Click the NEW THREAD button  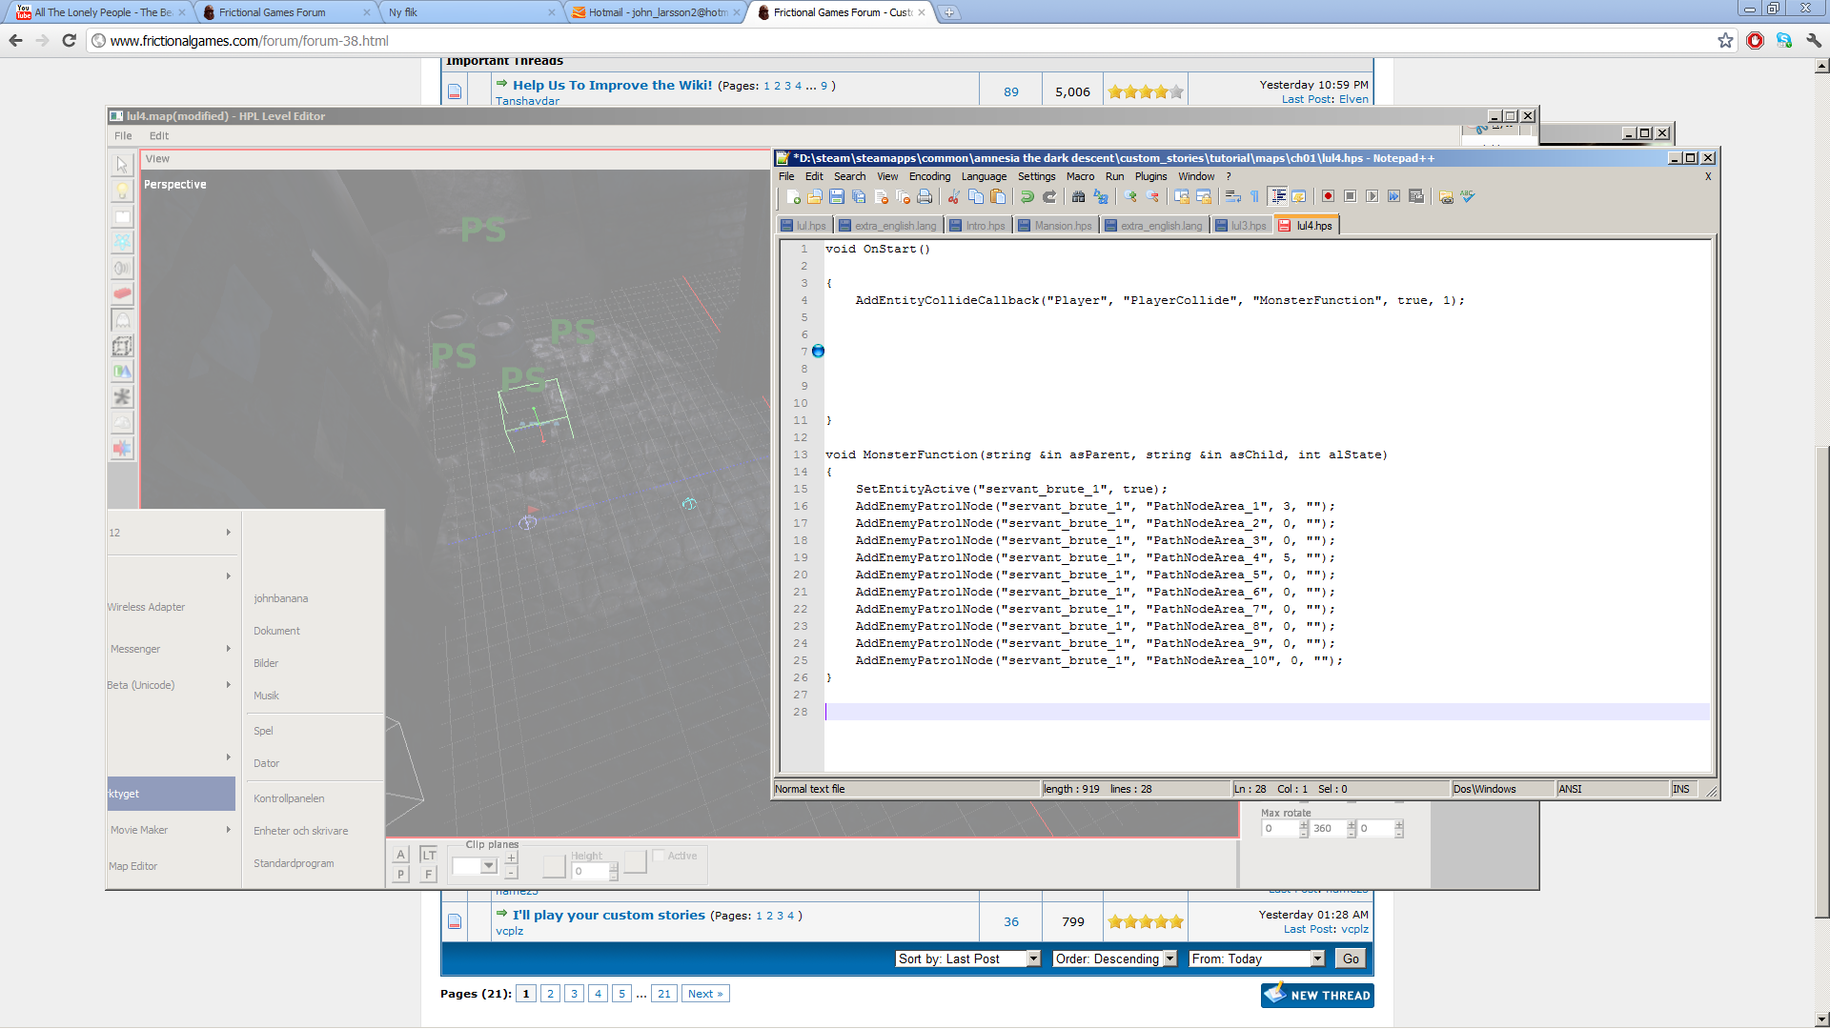point(1317,995)
